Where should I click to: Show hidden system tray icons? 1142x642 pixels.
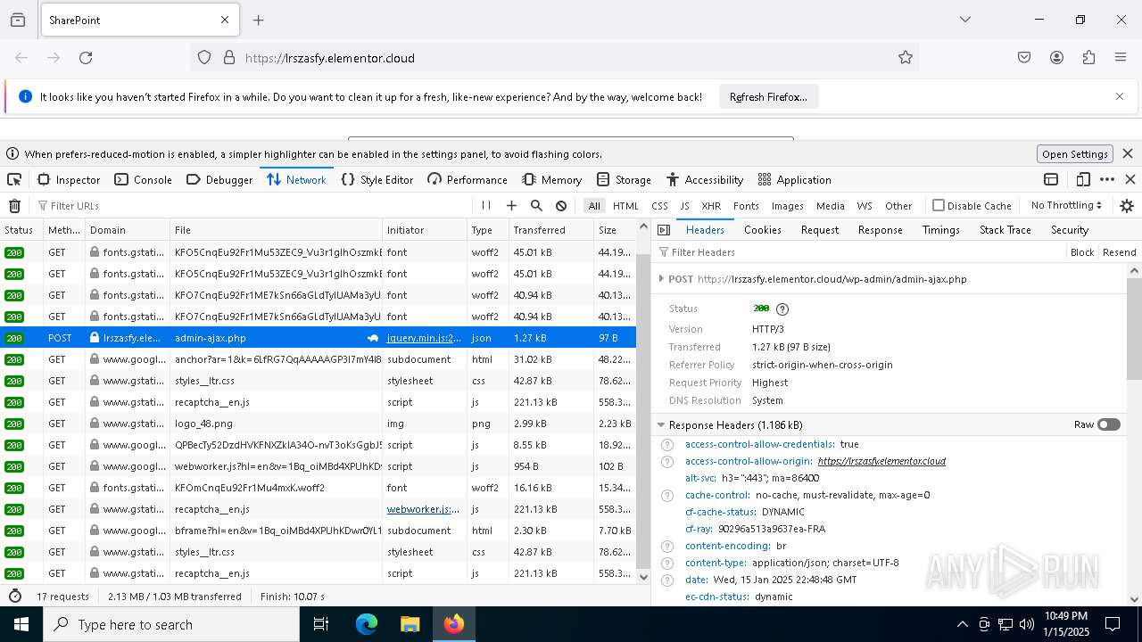[x=962, y=624]
